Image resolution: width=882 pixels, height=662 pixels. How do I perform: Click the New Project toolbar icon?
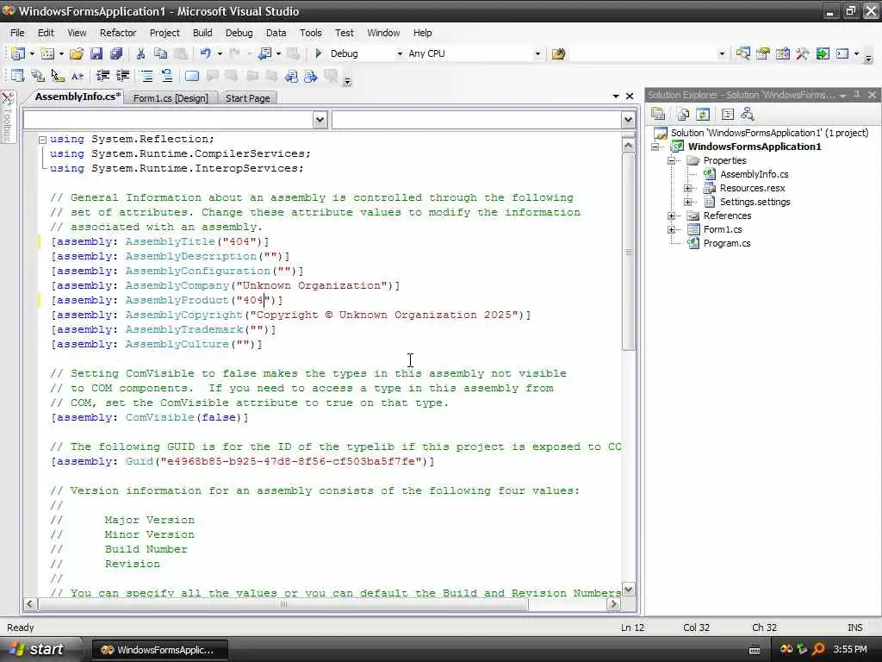pos(18,53)
